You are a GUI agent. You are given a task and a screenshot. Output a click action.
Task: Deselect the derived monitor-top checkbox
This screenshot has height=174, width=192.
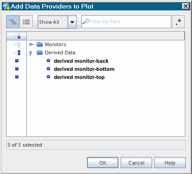(x=17, y=77)
